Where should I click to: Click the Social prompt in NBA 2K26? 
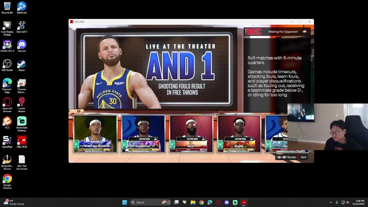tap(286, 157)
